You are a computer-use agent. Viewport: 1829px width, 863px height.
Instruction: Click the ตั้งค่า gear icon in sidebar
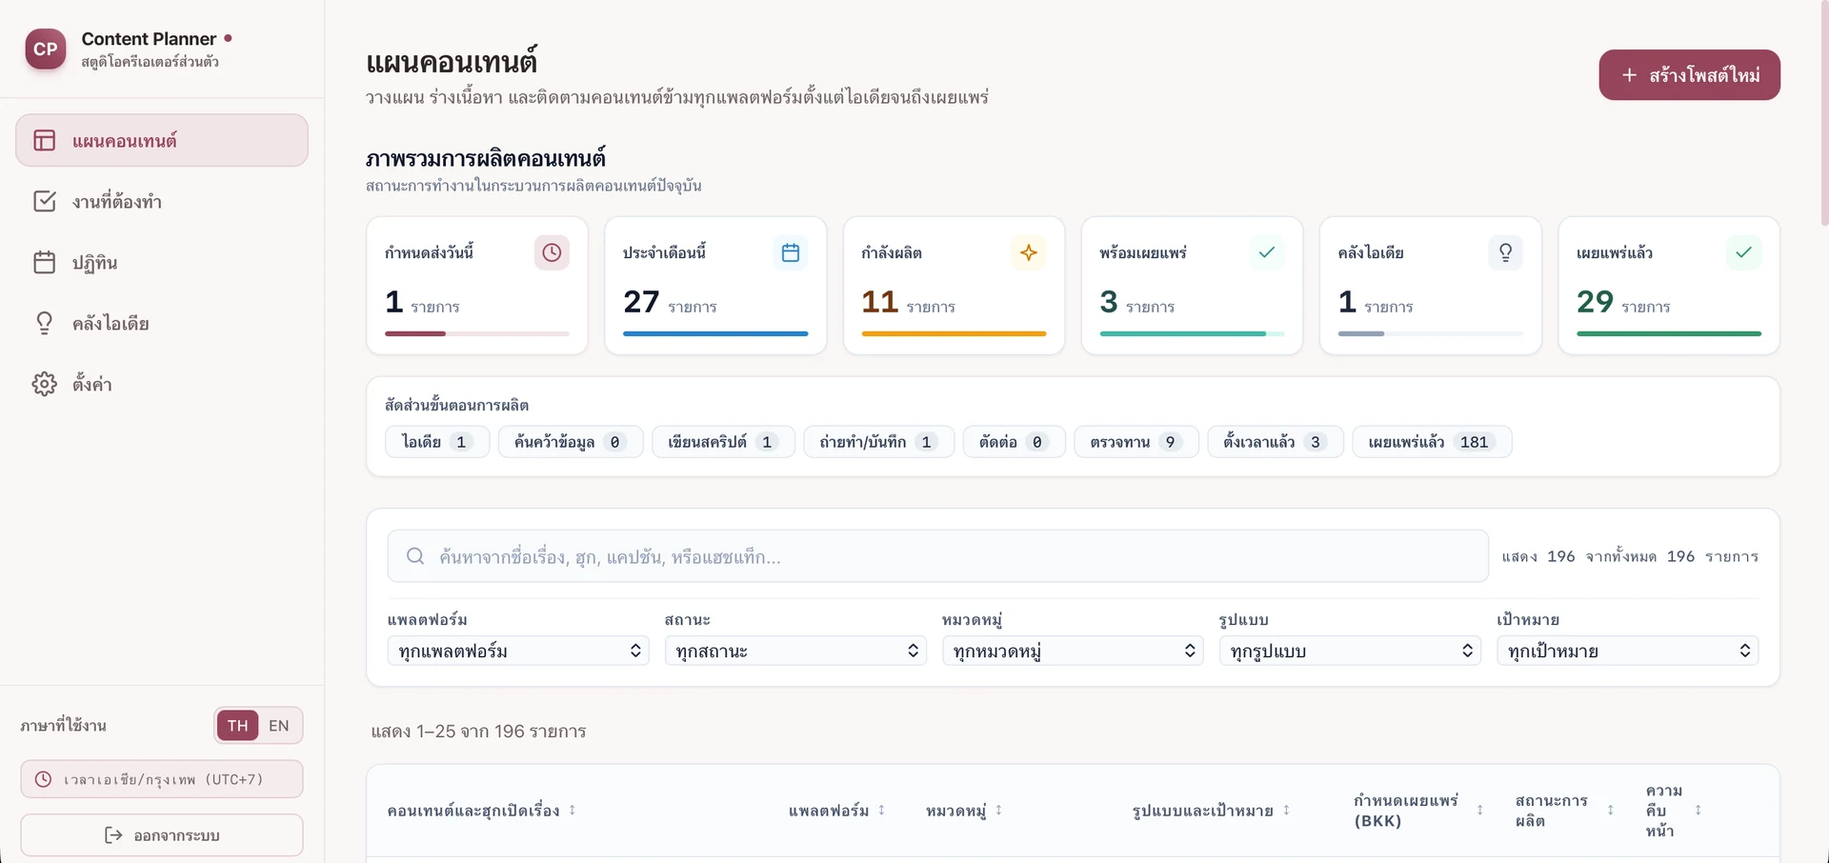[x=45, y=384]
